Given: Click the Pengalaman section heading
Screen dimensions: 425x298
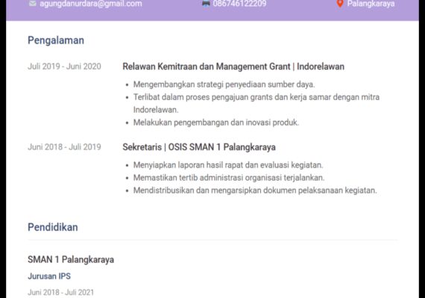Looking at the screenshot, I should (x=56, y=40).
